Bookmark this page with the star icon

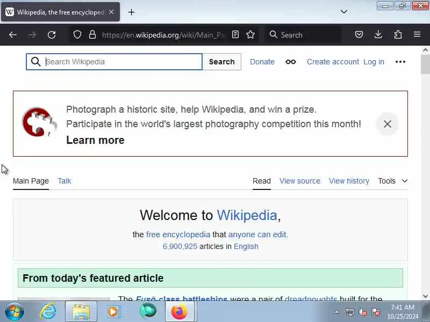[x=250, y=34]
